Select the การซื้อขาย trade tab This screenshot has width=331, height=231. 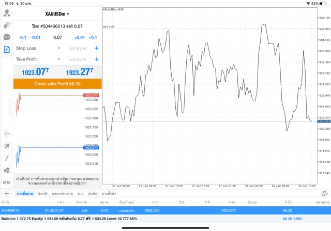click(25, 193)
